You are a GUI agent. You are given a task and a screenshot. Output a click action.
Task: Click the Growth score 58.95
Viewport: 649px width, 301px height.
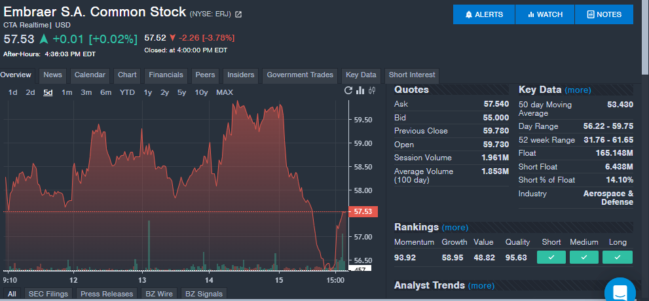coord(453,258)
